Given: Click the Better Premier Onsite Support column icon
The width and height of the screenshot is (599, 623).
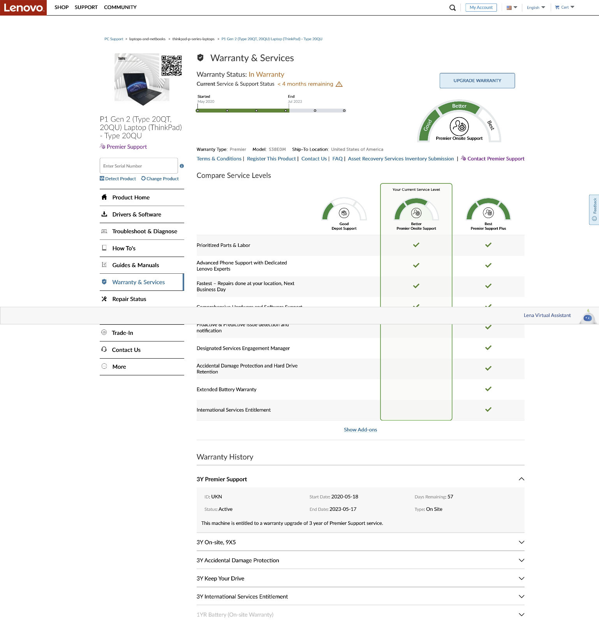Looking at the screenshot, I should [416, 213].
